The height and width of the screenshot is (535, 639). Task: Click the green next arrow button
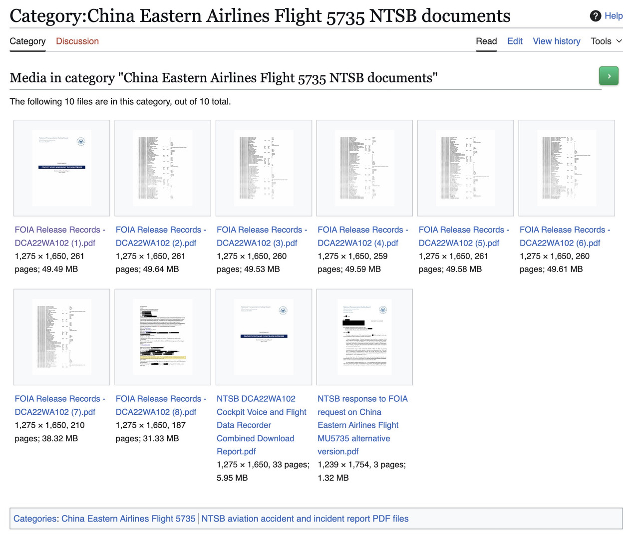(609, 76)
